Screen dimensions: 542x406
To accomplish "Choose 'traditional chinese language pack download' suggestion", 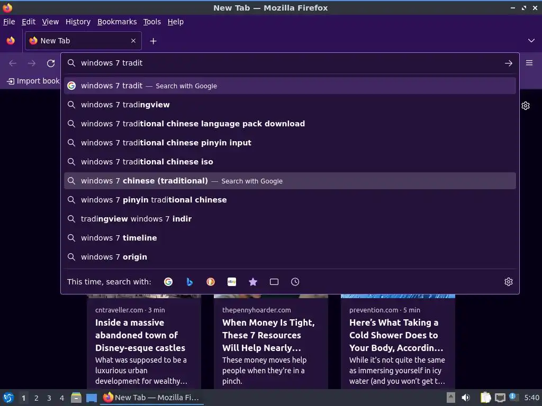I will click(x=290, y=124).
